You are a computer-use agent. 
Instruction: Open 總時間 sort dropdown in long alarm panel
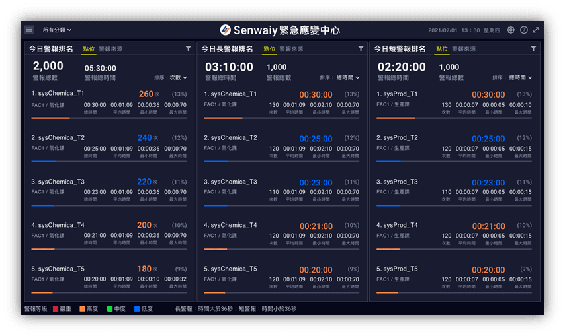348,77
